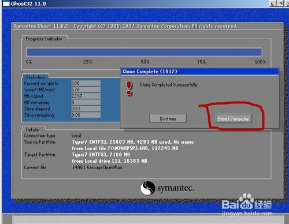Click the Reset Computer button
Screen dimensions: 289x224
coord(234,119)
